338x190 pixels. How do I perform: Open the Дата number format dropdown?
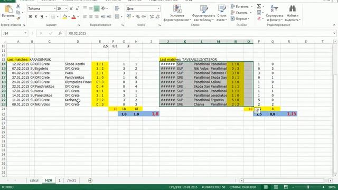click(x=158, y=8)
